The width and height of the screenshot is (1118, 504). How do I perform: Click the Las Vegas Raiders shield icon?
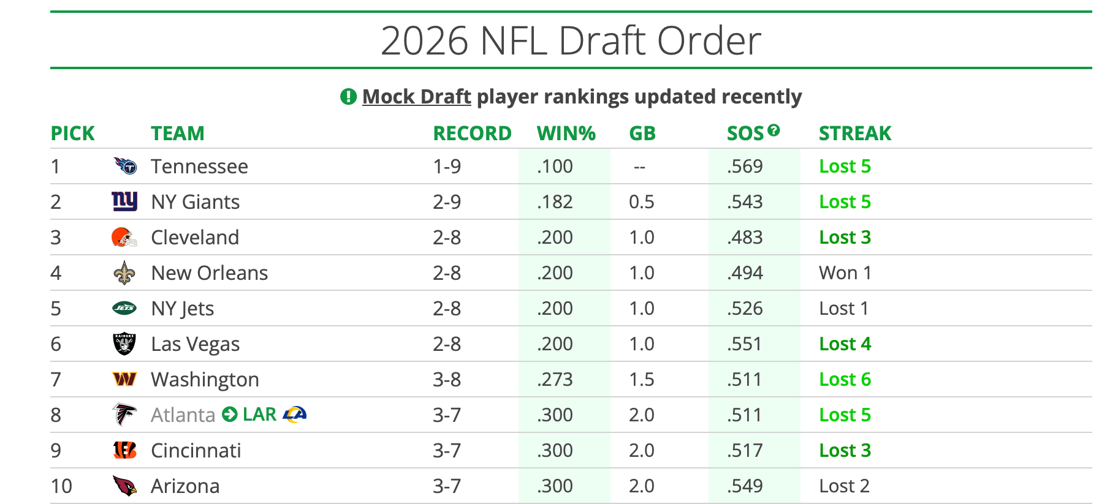pyautogui.click(x=124, y=344)
